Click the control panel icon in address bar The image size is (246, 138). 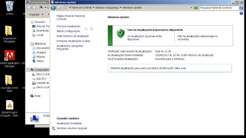pos(66,8)
